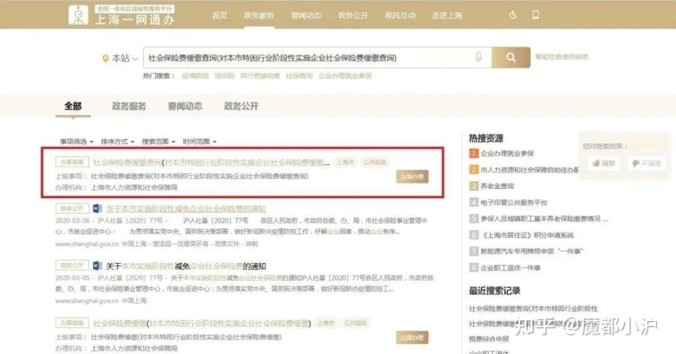This screenshot has height=354, width=676.
Task: Click hot search term 社保查询
Action: (x=299, y=76)
